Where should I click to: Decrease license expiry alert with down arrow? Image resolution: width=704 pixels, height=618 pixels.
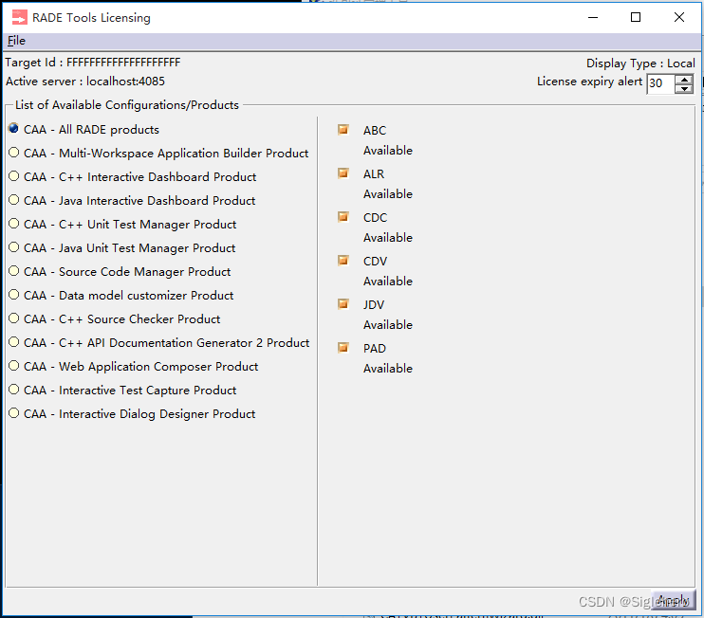(684, 89)
